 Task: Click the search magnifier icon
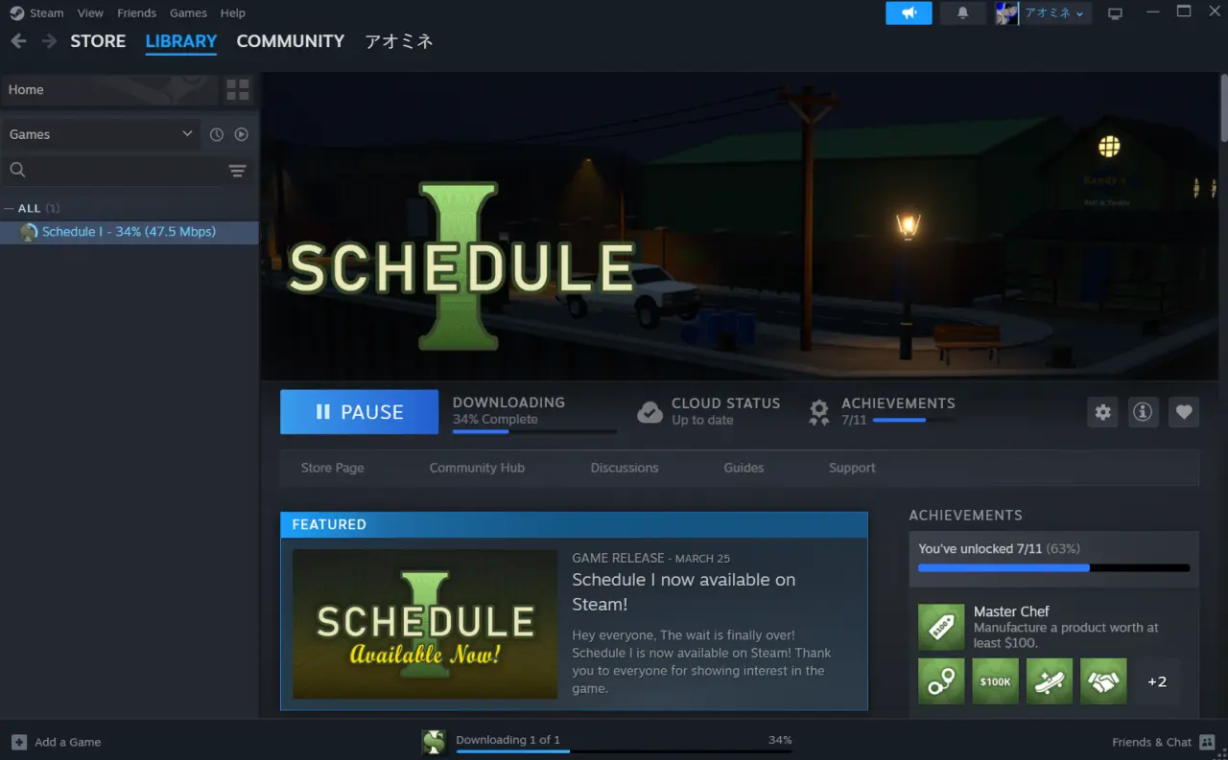click(17, 170)
